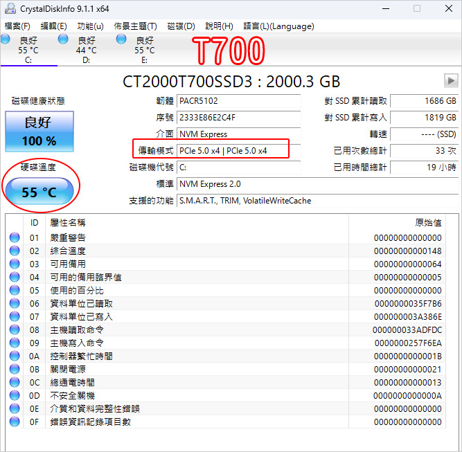
Task: Click total host writes value 1819 GB
Action: (x=425, y=118)
